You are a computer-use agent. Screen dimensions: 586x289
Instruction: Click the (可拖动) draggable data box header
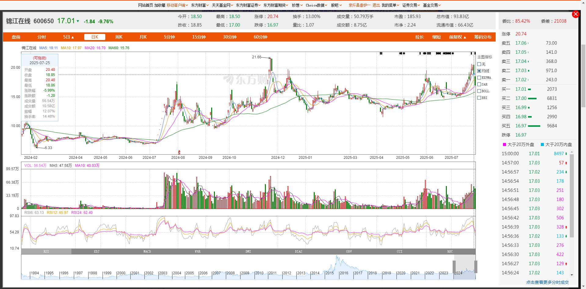[x=40, y=58]
